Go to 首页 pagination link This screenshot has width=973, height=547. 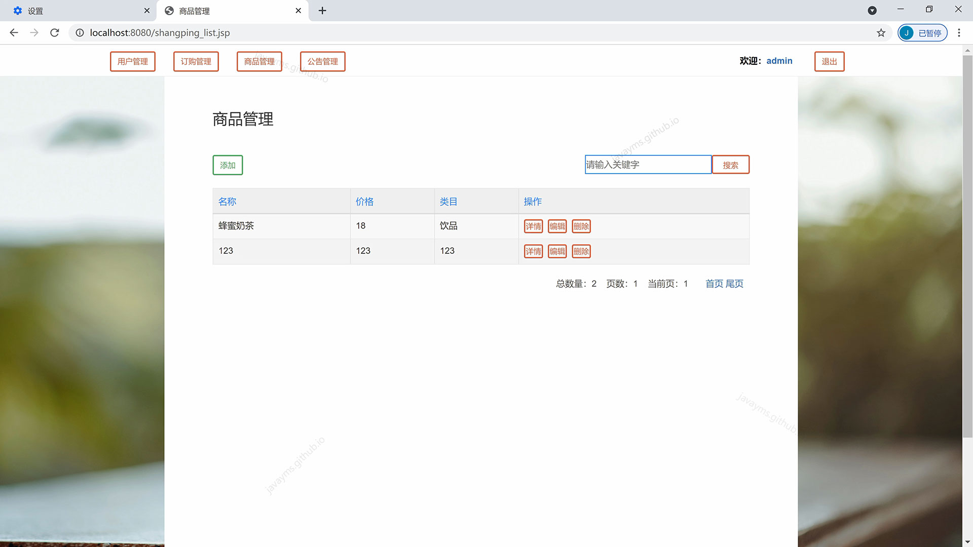pos(715,284)
